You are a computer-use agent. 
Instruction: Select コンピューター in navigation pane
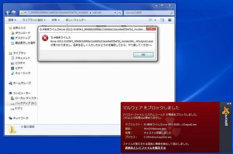22,93
